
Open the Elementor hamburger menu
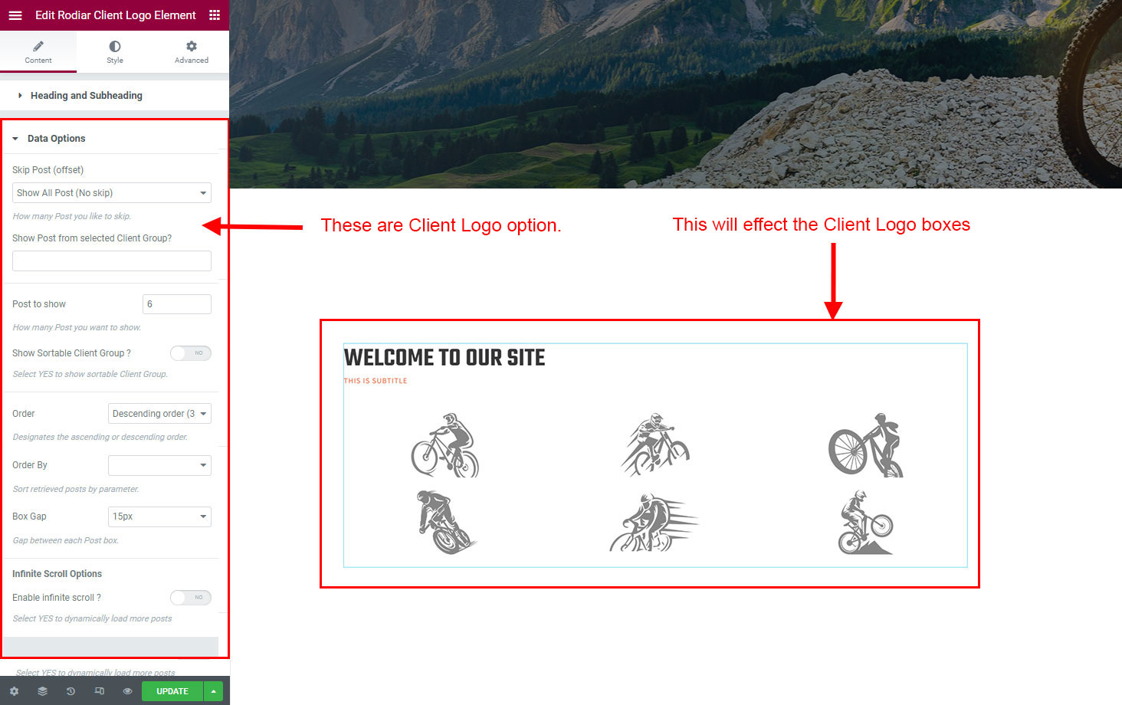pyautogui.click(x=15, y=15)
